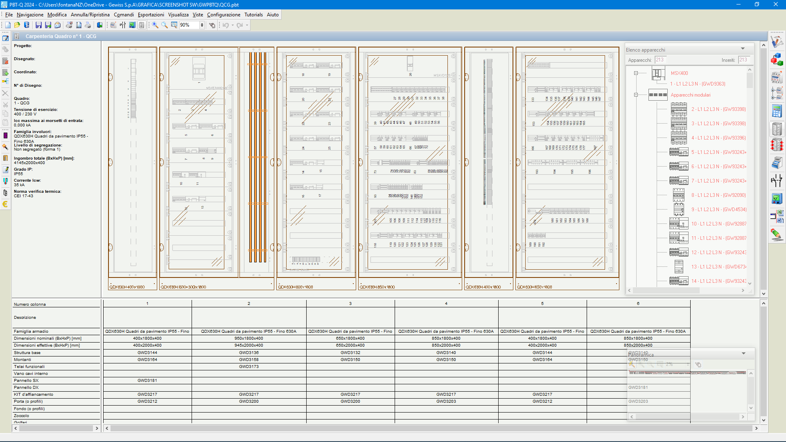Collapse the MSX400 tree node
The height and width of the screenshot is (442, 786).
(x=636, y=73)
